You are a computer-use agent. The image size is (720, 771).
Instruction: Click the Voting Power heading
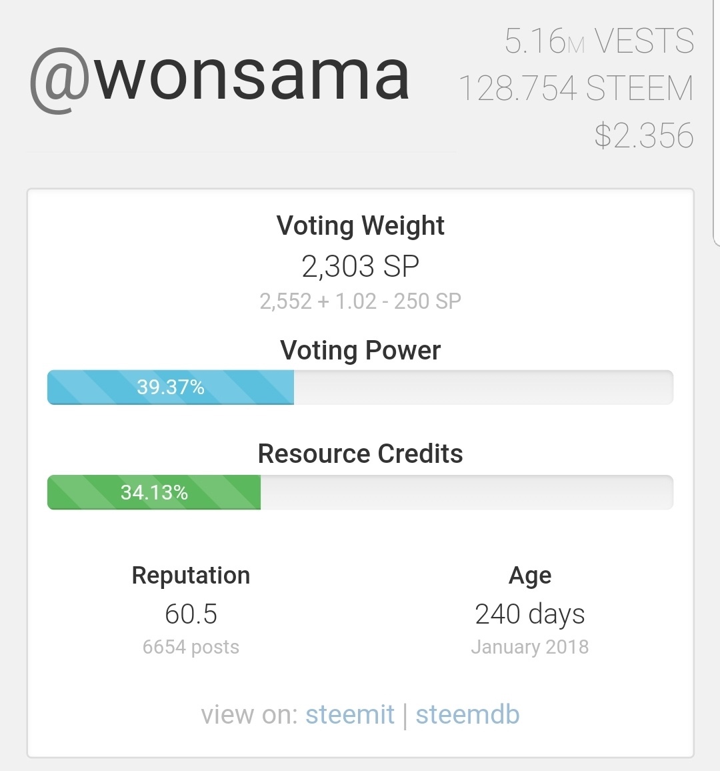tap(360, 350)
